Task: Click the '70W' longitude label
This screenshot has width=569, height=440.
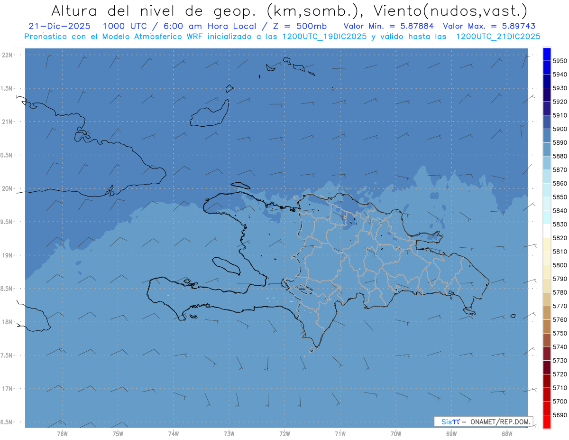Action: (395, 433)
